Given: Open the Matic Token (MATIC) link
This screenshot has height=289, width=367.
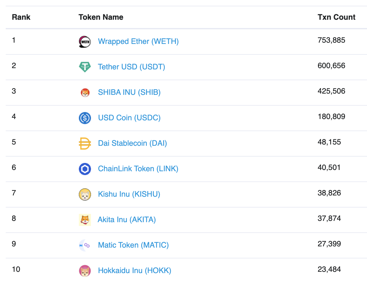Looking at the screenshot, I should [x=133, y=245].
